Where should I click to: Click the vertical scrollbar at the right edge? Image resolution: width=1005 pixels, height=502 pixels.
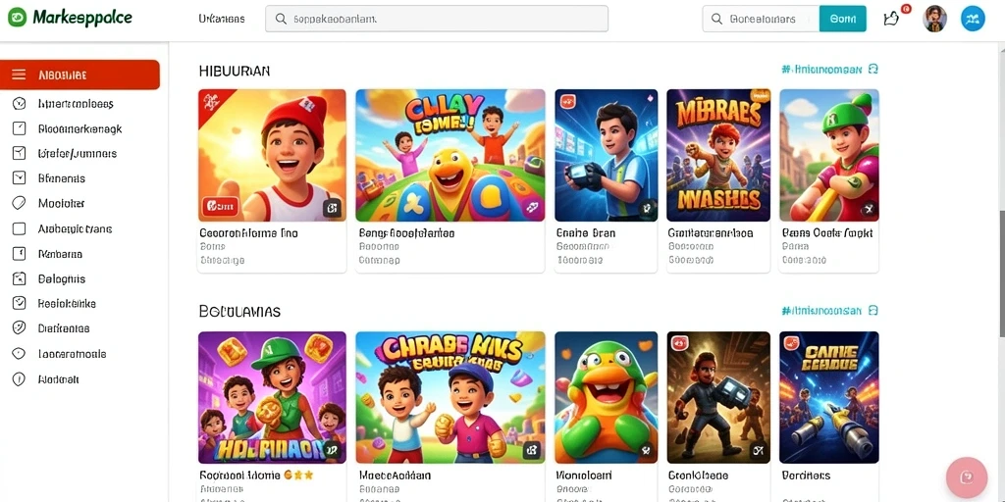[1001, 274]
